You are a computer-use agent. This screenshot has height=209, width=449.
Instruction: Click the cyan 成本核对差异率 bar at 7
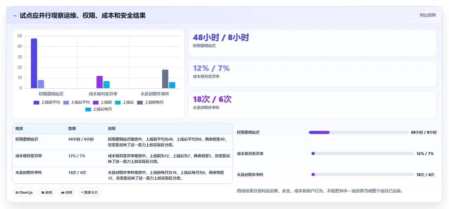(x=106, y=85)
